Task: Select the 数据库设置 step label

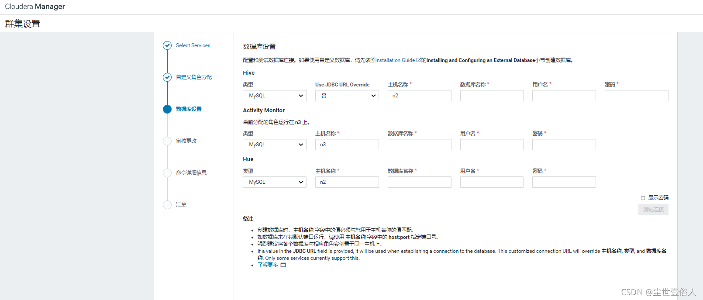Action: [x=189, y=109]
